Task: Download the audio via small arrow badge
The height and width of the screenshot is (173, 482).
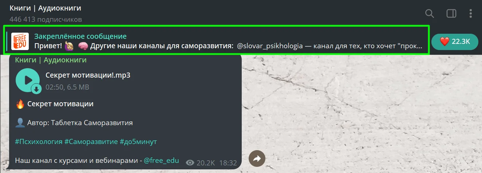Action: pyautogui.click(x=36, y=88)
